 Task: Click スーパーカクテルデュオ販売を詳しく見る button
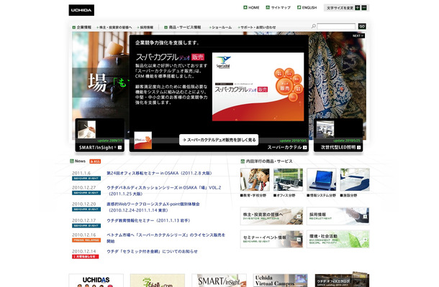tap(219, 140)
